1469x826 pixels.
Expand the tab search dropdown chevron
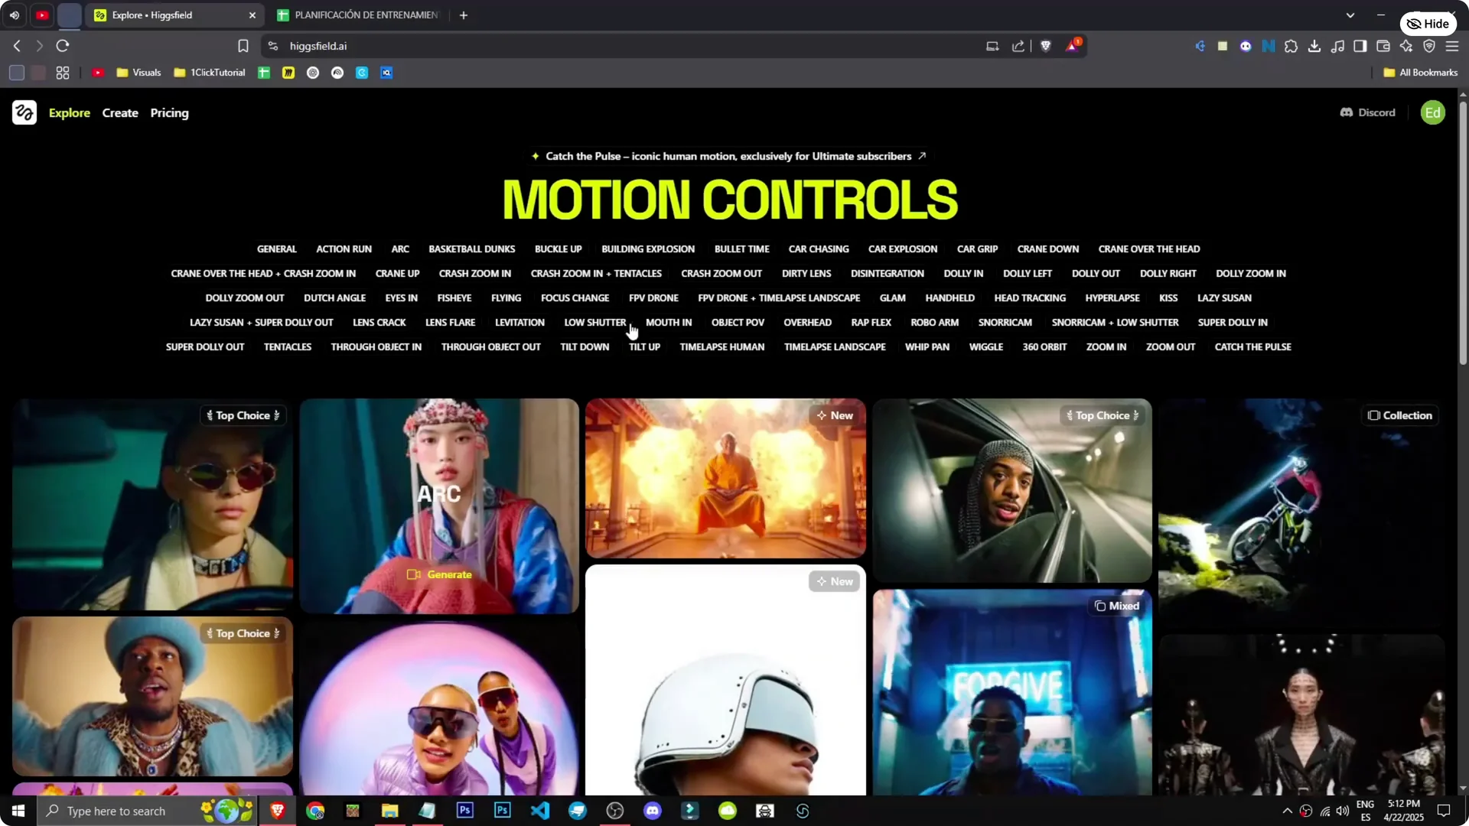(1350, 15)
